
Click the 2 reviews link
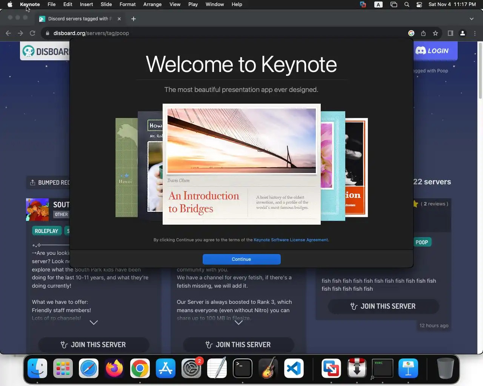pyautogui.click(x=434, y=204)
